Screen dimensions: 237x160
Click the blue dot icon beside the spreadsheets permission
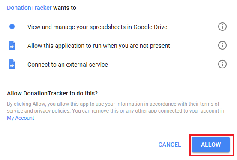(12, 27)
